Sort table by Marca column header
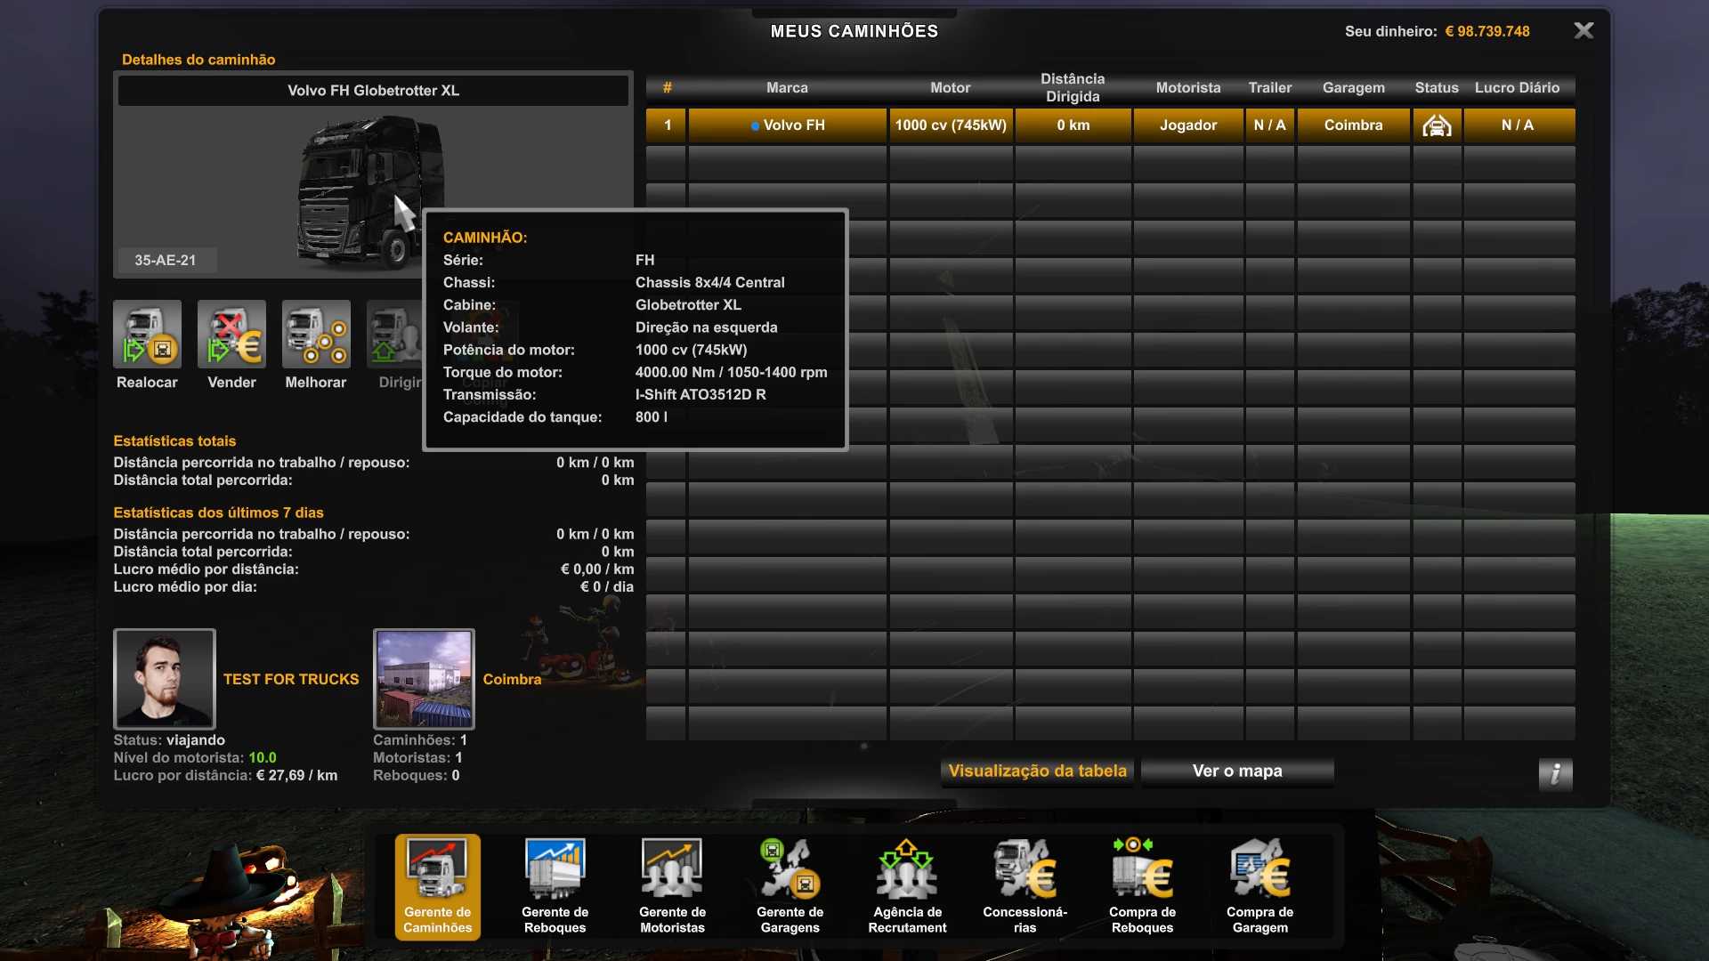The image size is (1709, 961). pos(787,88)
